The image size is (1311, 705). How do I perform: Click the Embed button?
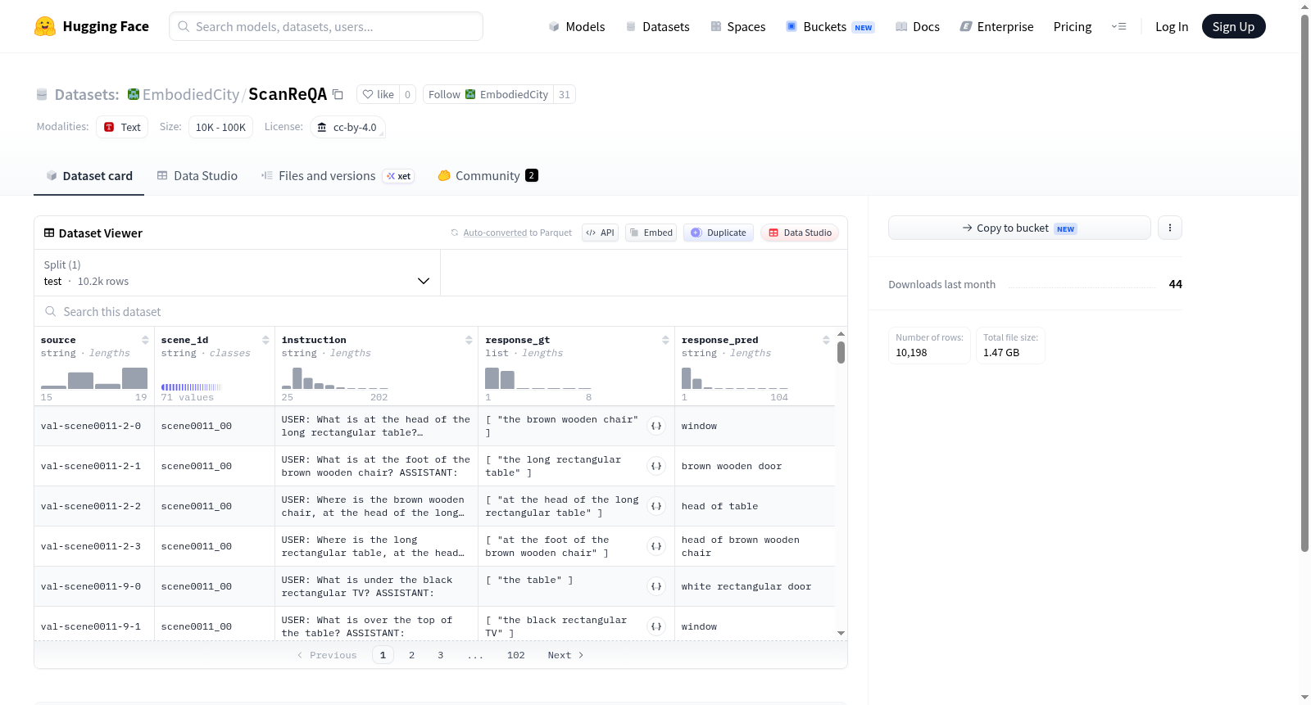point(651,233)
